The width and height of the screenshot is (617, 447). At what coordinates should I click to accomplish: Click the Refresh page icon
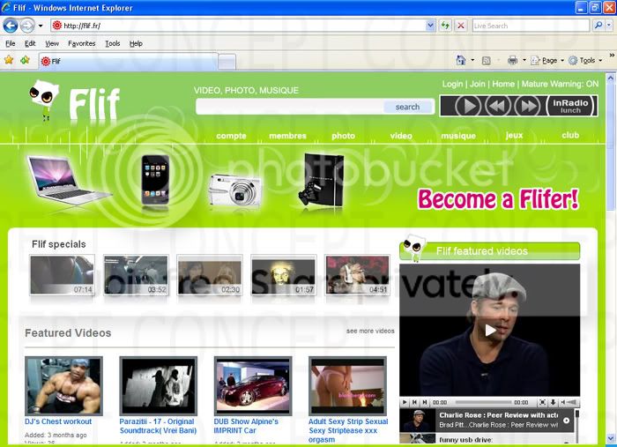click(x=445, y=26)
